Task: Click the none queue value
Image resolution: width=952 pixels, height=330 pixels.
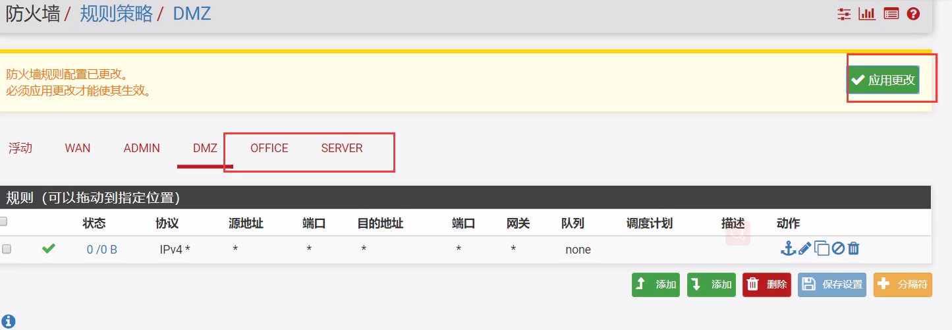Action: pos(578,250)
